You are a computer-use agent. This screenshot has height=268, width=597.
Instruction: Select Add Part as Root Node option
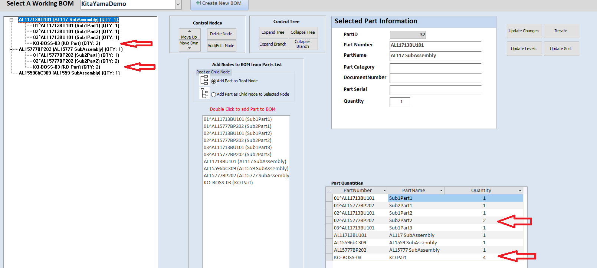(213, 81)
